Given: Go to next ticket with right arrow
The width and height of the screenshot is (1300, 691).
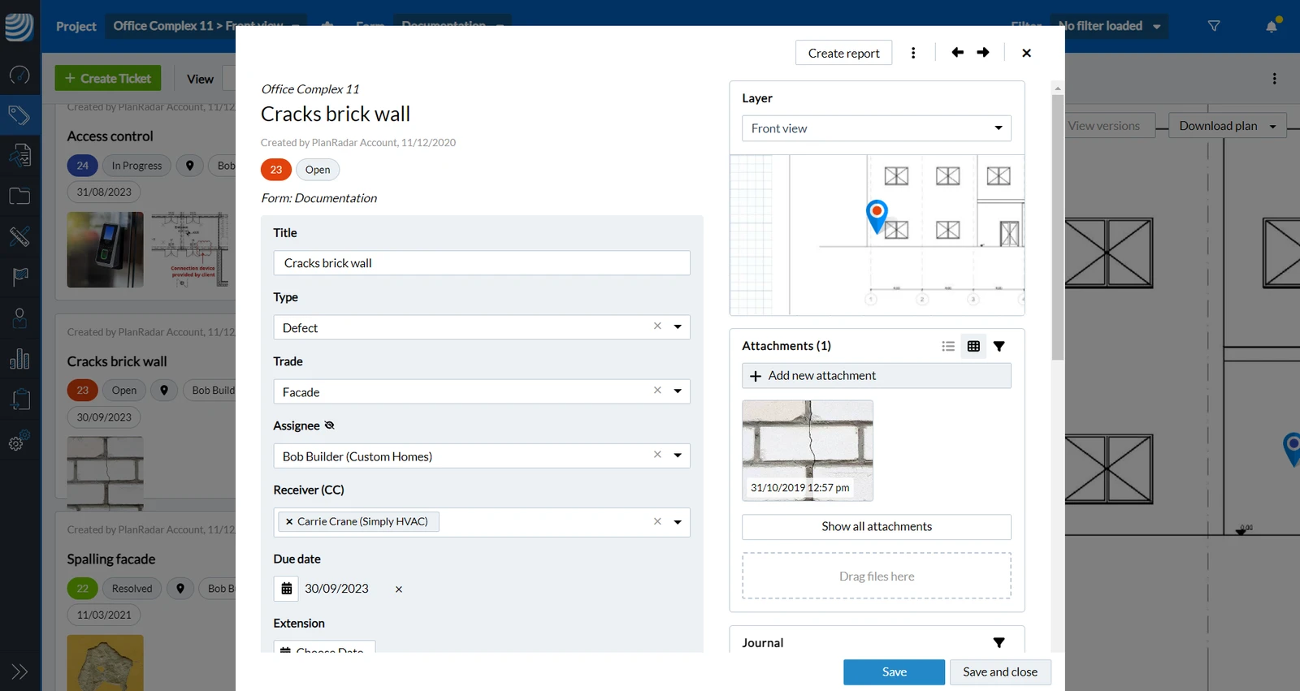Looking at the screenshot, I should coord(983,53).
